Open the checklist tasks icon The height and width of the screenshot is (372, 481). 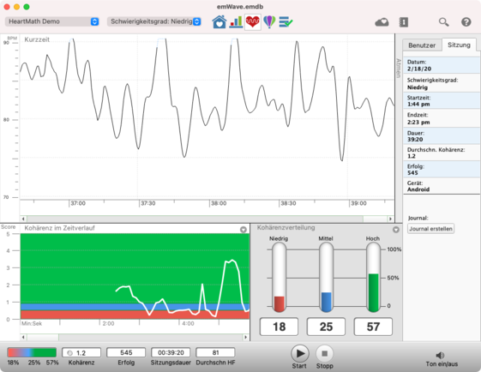286,21
